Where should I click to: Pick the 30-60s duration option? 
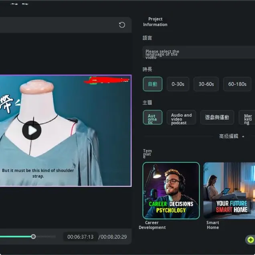point(206,84)
